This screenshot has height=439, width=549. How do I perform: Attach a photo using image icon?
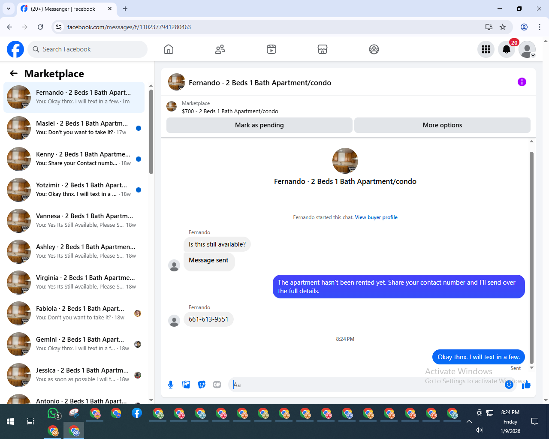(x=186, y=385)
